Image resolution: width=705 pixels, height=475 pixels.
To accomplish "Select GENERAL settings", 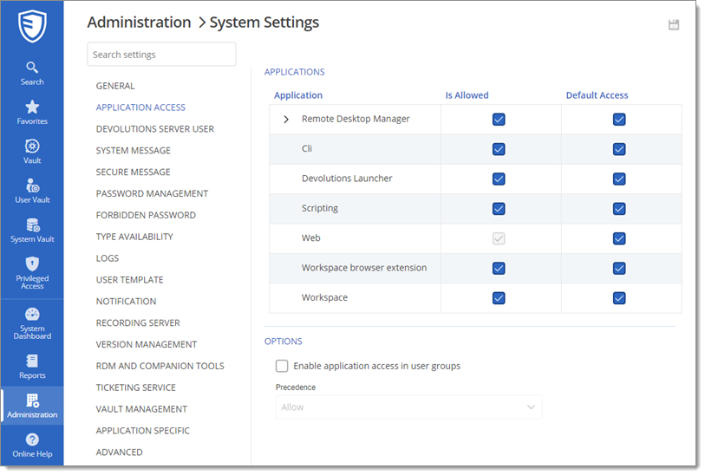I will tap(115, 86).
